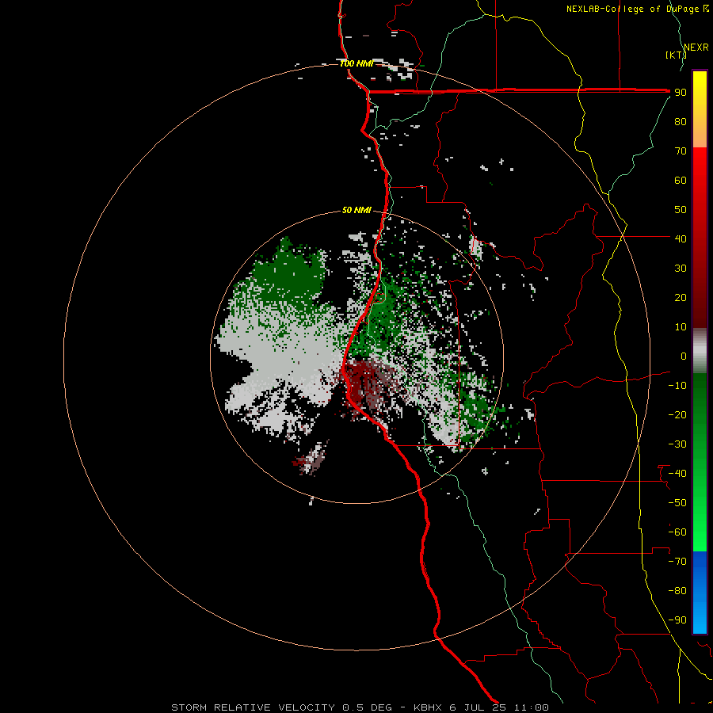The height and width of the screenshot is (713, 713).
Task: Click the -10 value on velocity scale
Action: click(677, 386)
